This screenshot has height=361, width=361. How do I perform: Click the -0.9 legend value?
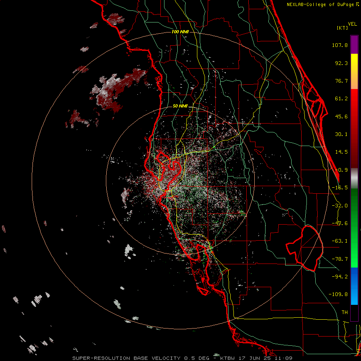tap(341, 170)
